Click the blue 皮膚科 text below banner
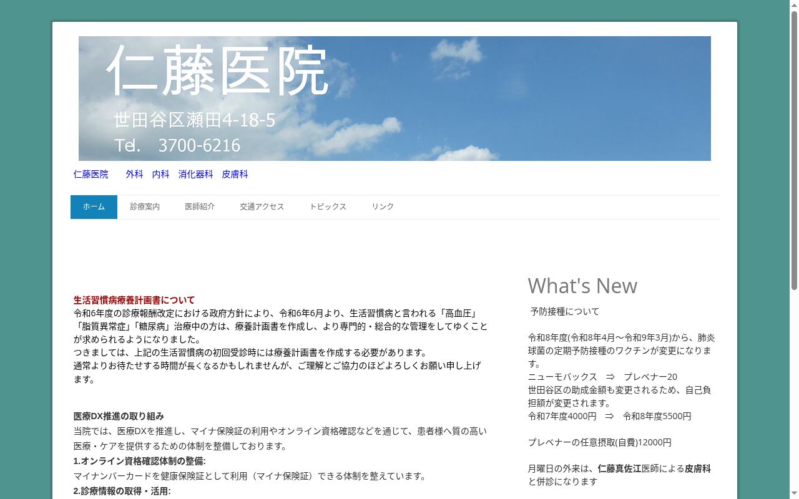Viewport: 799px width, 499px height. 235,175
